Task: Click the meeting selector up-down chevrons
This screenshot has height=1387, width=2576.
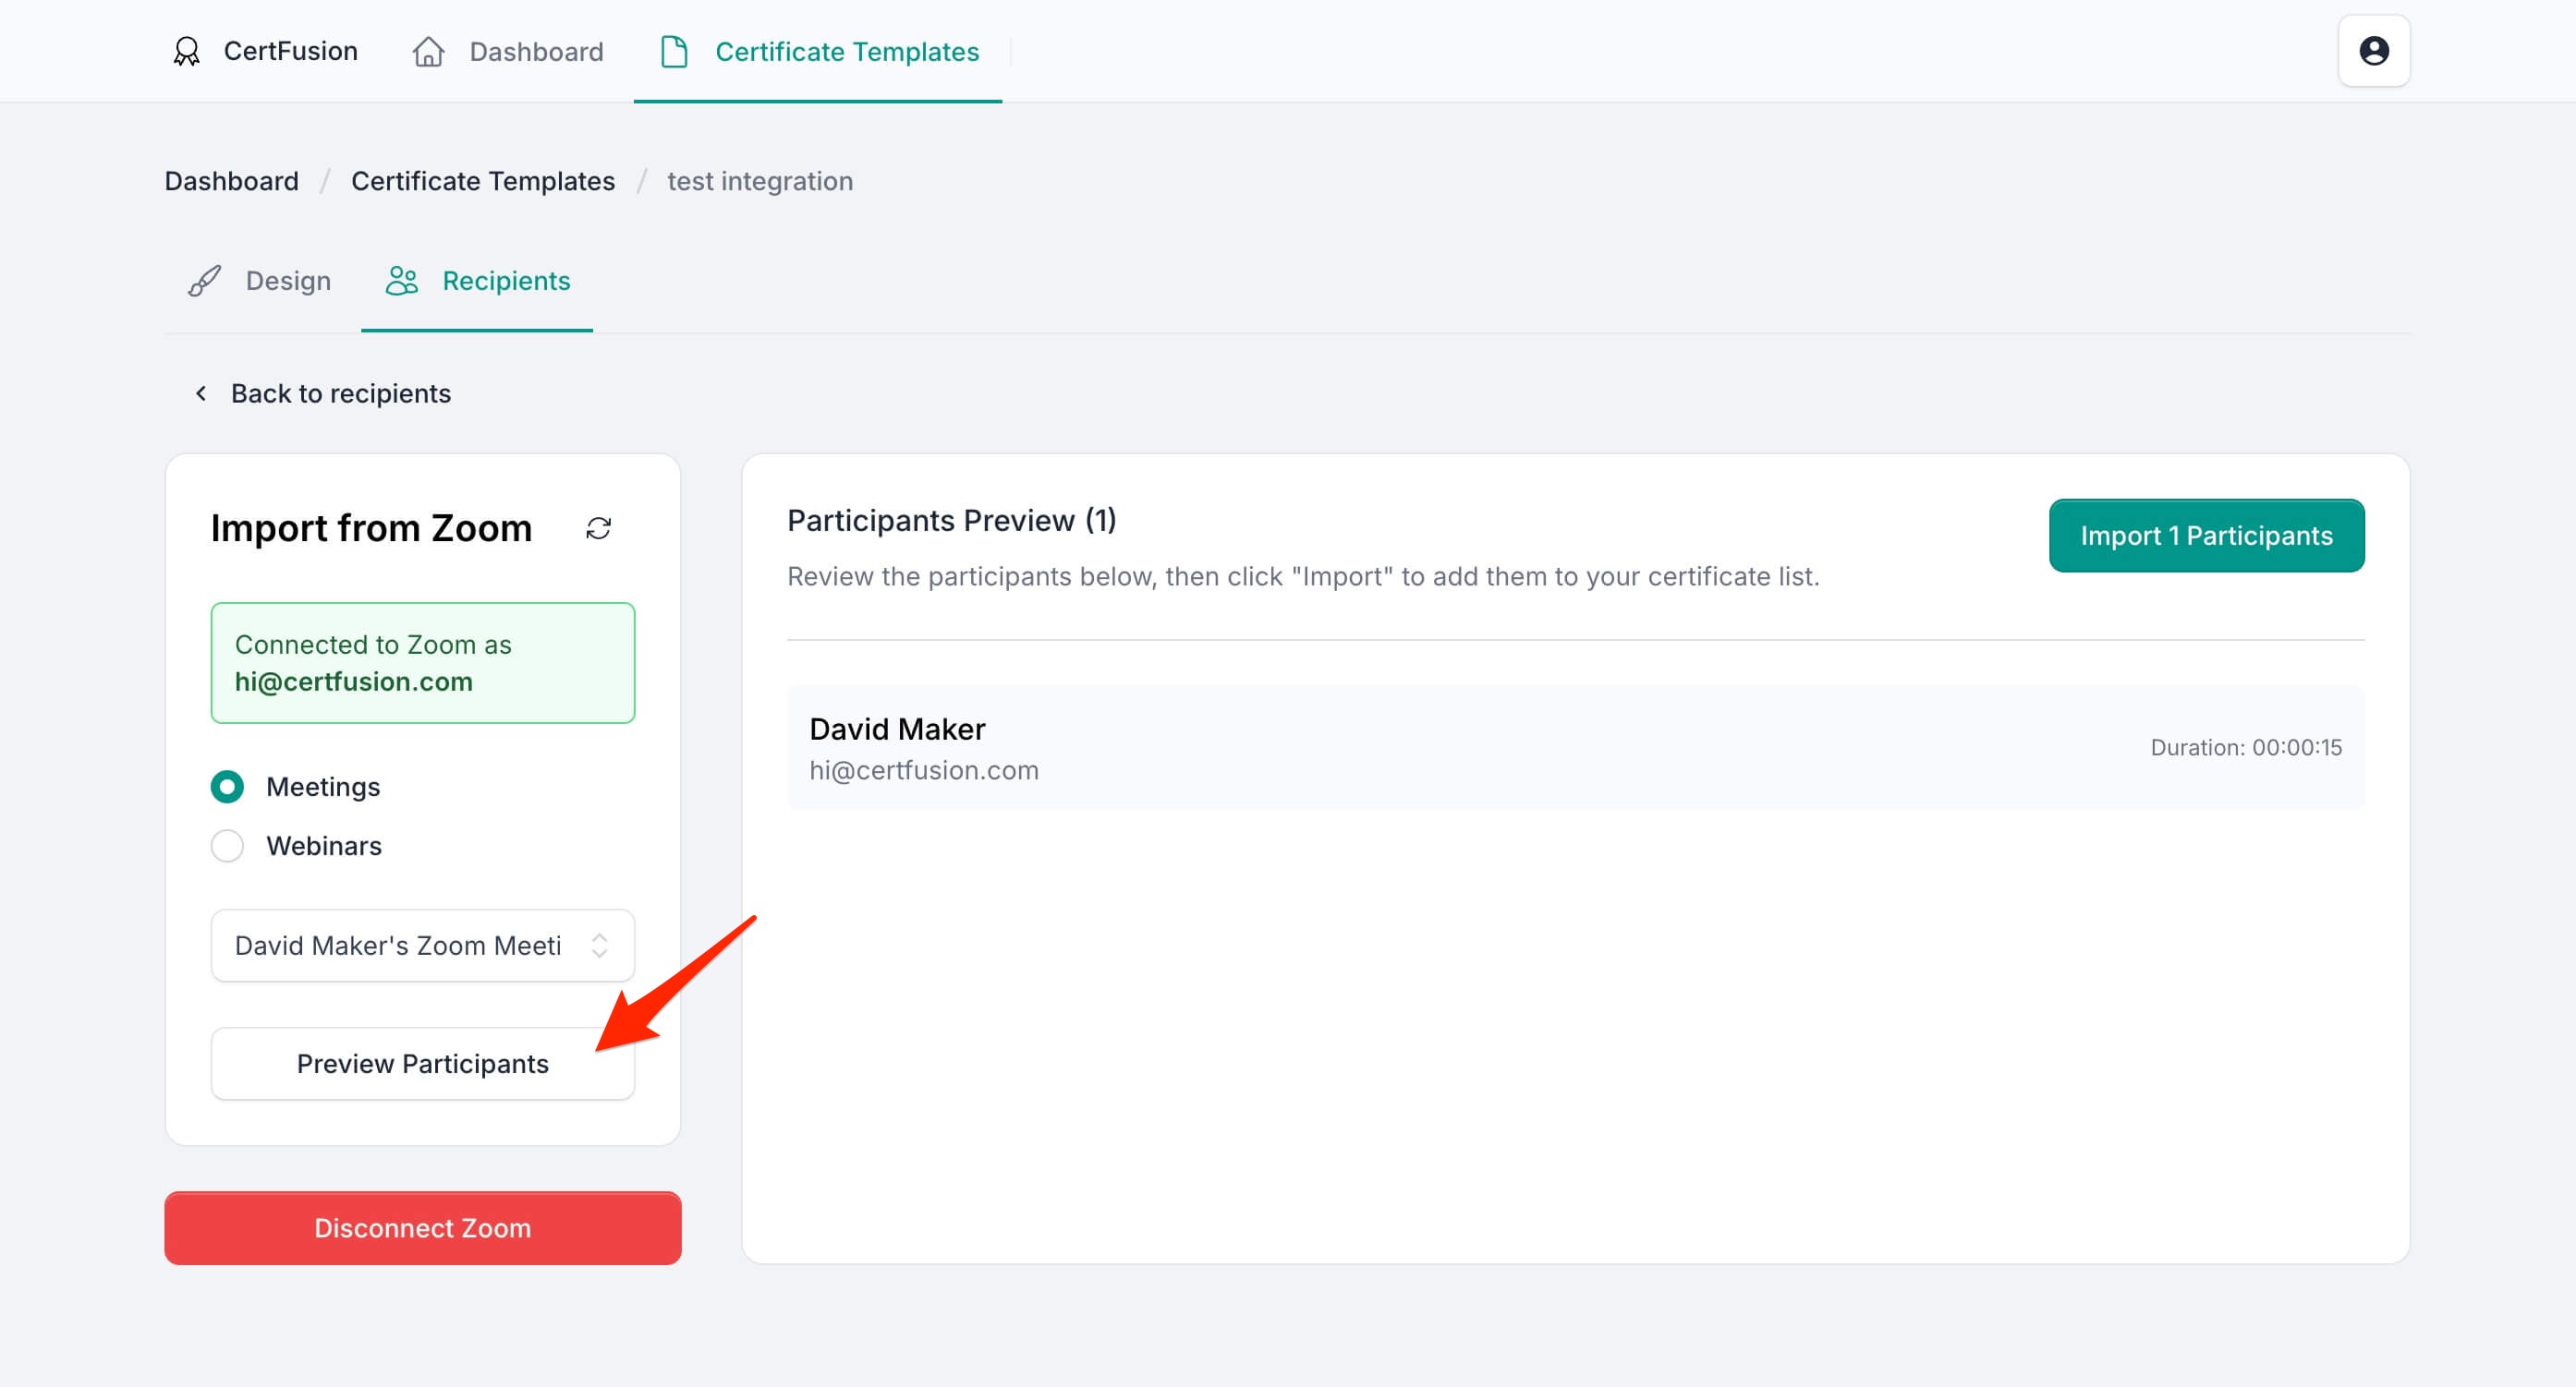Action: tap(599, 946)
